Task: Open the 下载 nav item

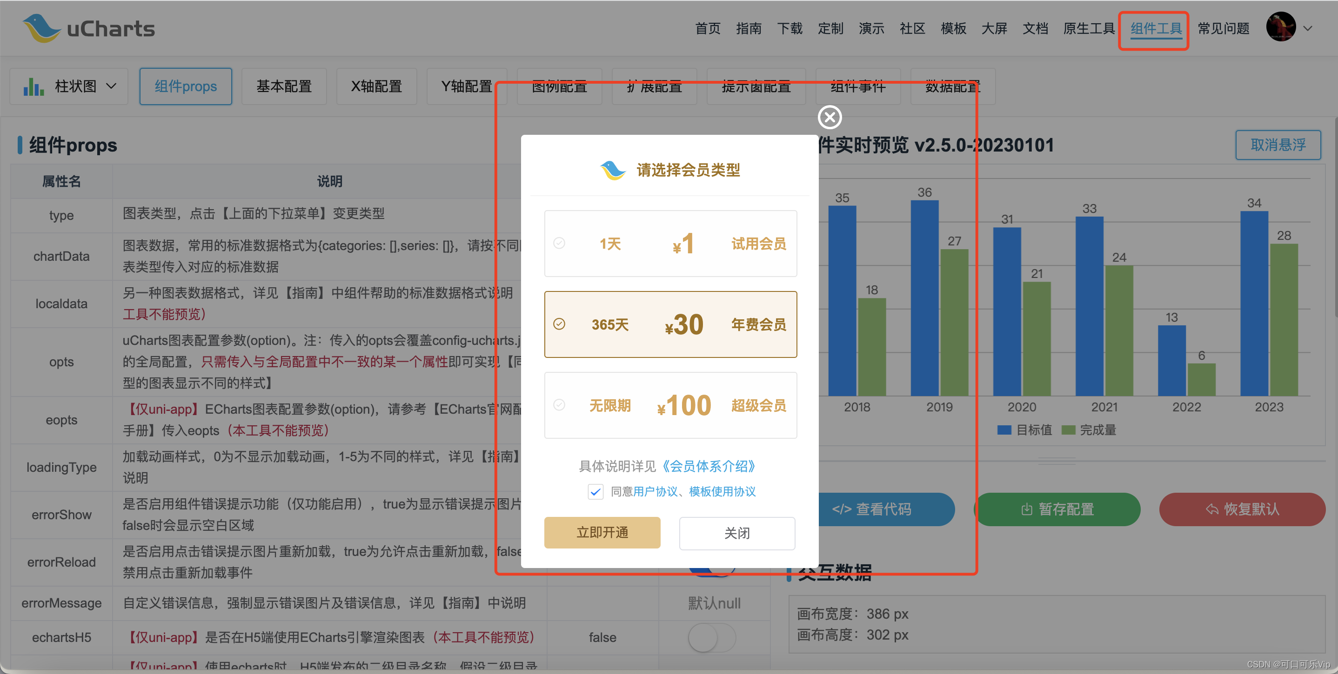Action: pyautogui.click(x=789, y=28)
